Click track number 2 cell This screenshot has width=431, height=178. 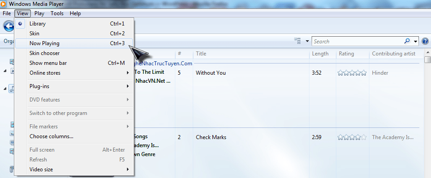pos(179,137)
